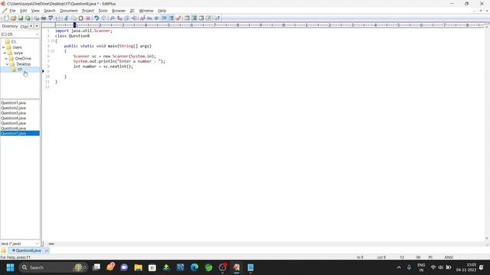Open the Help menu
Screen dimensions: 490x275
click(162, 11)
